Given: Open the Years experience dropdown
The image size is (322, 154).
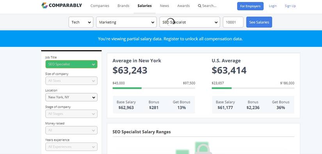Looking at the screenshot, I should click(x=71, y=147).
